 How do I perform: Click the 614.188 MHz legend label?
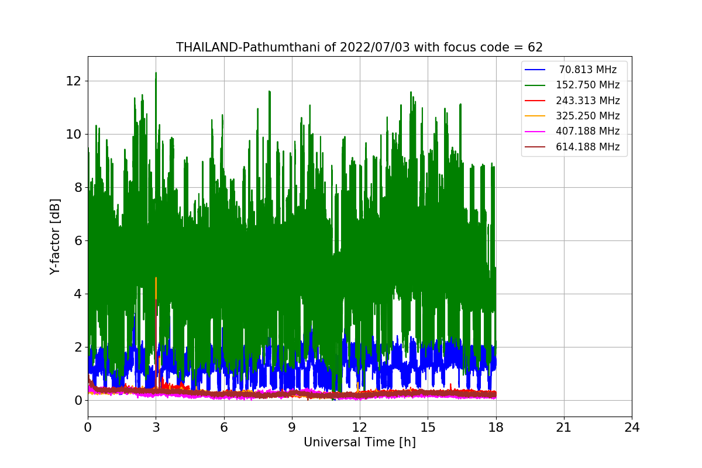[x=588, y=147]
